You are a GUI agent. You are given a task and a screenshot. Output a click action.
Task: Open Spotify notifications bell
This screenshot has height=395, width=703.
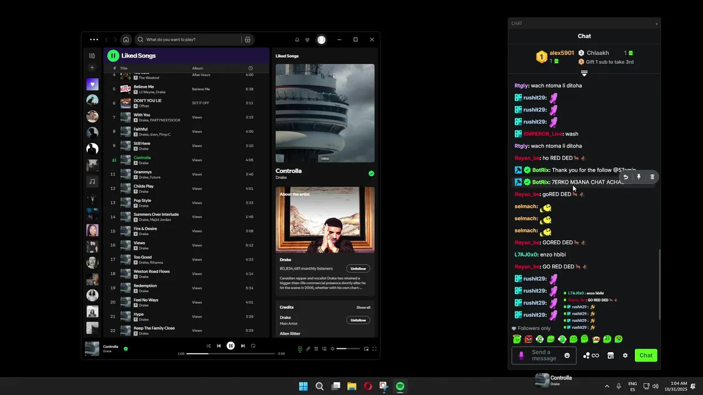[x=297, y=39]
